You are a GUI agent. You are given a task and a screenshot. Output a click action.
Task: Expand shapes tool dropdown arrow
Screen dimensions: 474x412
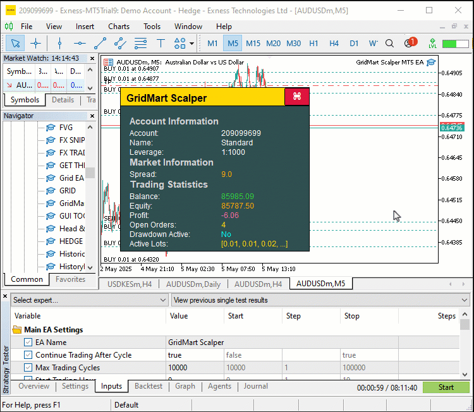pos(191,44)
